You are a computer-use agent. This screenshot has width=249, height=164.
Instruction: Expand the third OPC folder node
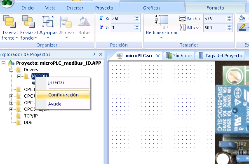tap(11, 103)
